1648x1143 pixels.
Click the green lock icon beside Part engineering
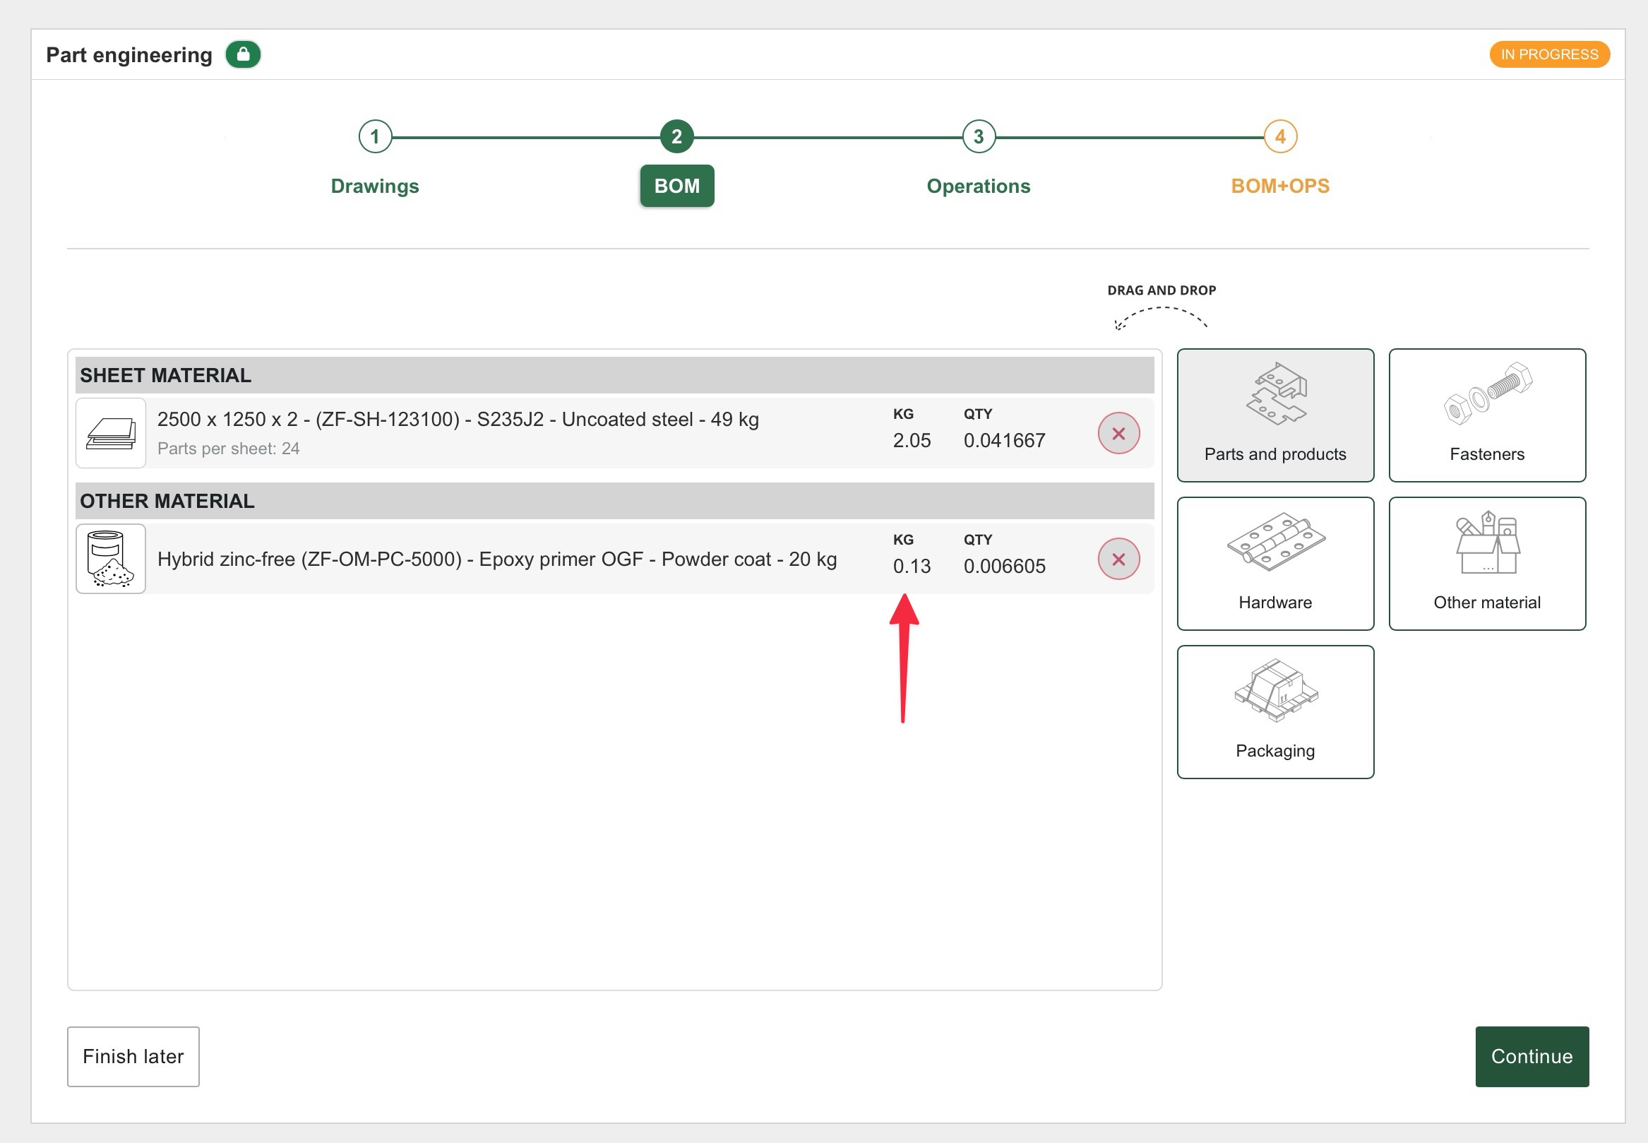(243, 54)
